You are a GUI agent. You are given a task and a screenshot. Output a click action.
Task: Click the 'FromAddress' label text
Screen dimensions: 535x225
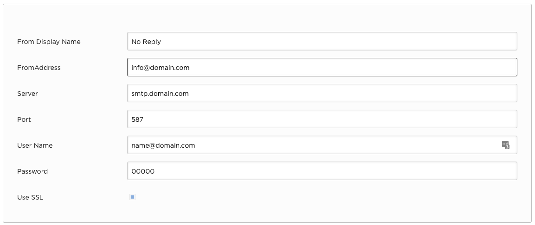point(39,68)
